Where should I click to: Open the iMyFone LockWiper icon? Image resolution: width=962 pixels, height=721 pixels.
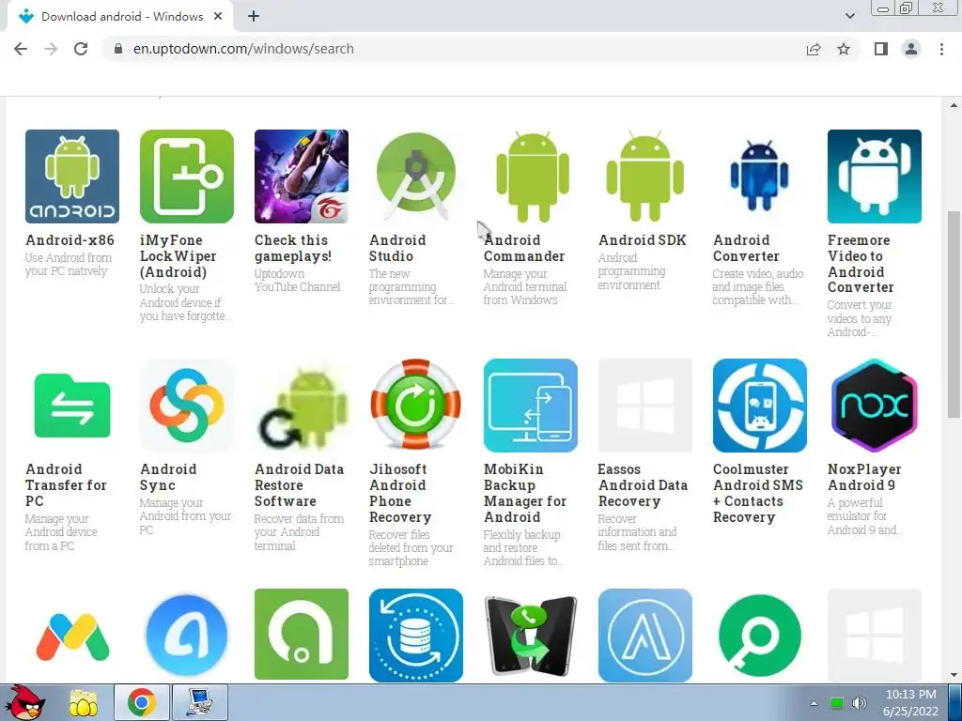point(187,176)
